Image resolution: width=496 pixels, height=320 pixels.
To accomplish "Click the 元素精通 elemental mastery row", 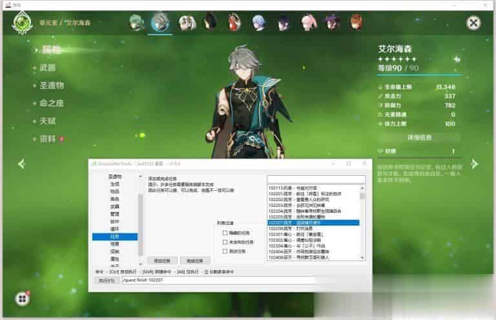I will pyautogui.click(x=417, y=114).
